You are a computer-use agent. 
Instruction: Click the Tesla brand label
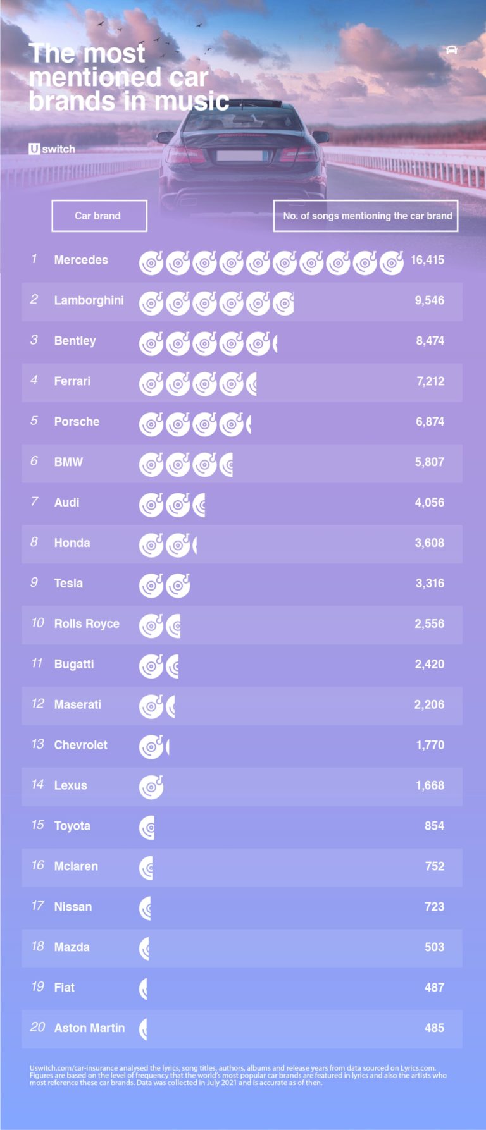(x=68, y=584)
